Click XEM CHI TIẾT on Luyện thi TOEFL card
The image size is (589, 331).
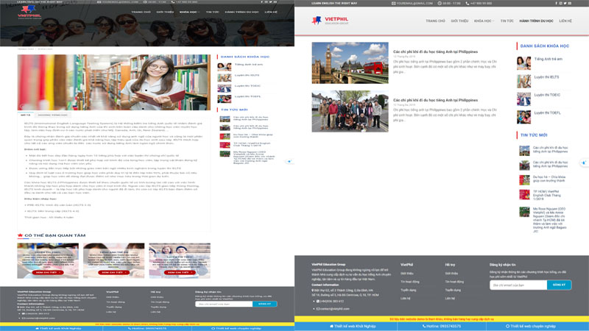[x=48, y=272]
